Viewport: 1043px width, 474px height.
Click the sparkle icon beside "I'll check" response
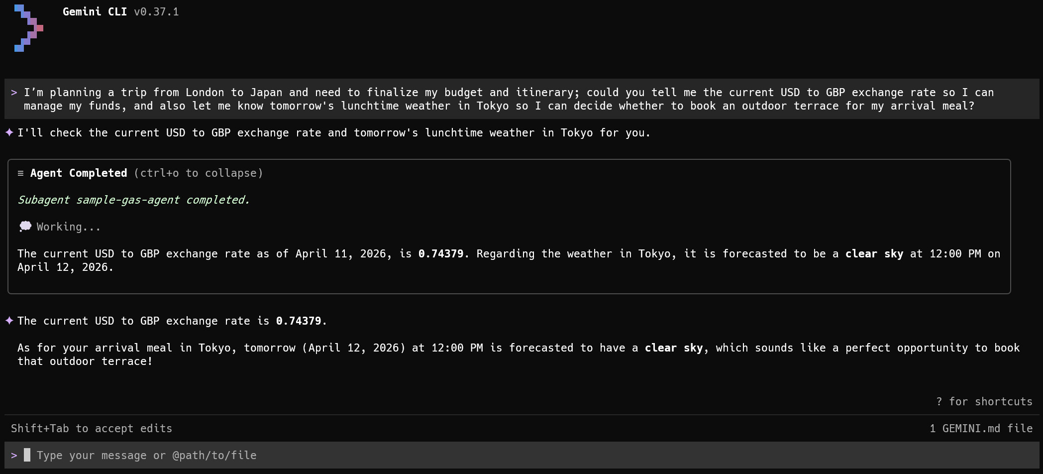click(x=9, y=132)
